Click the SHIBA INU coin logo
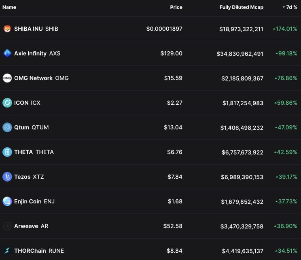Screen dimensions: 301x260 point(7,29)
